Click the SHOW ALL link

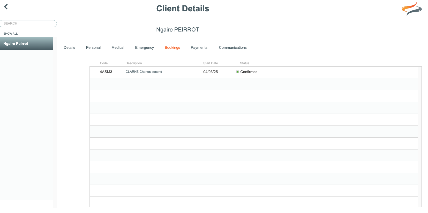pyautogui.click(x=10, y=34)
